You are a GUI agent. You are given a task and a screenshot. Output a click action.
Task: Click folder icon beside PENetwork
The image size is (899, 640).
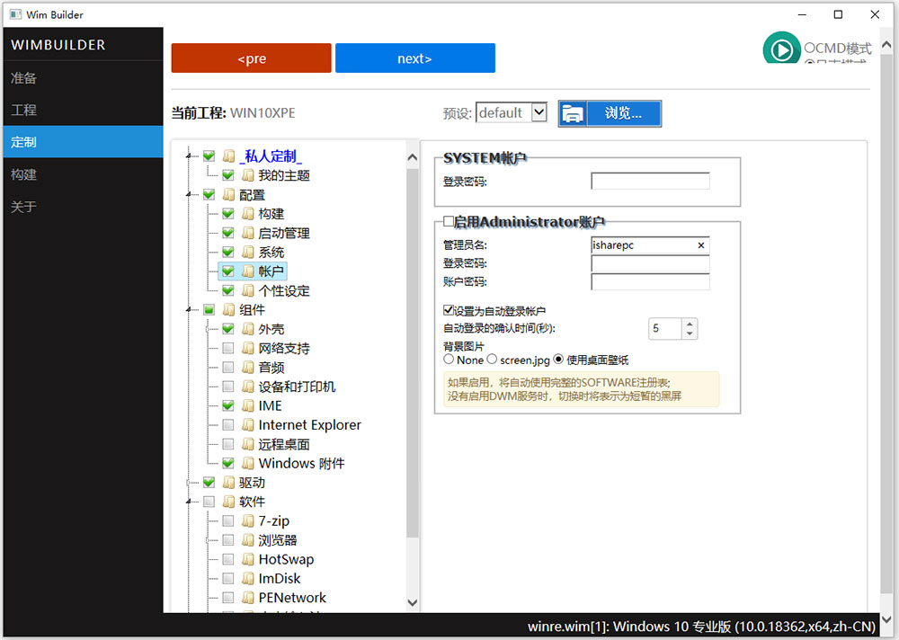[x=248, y=598]
